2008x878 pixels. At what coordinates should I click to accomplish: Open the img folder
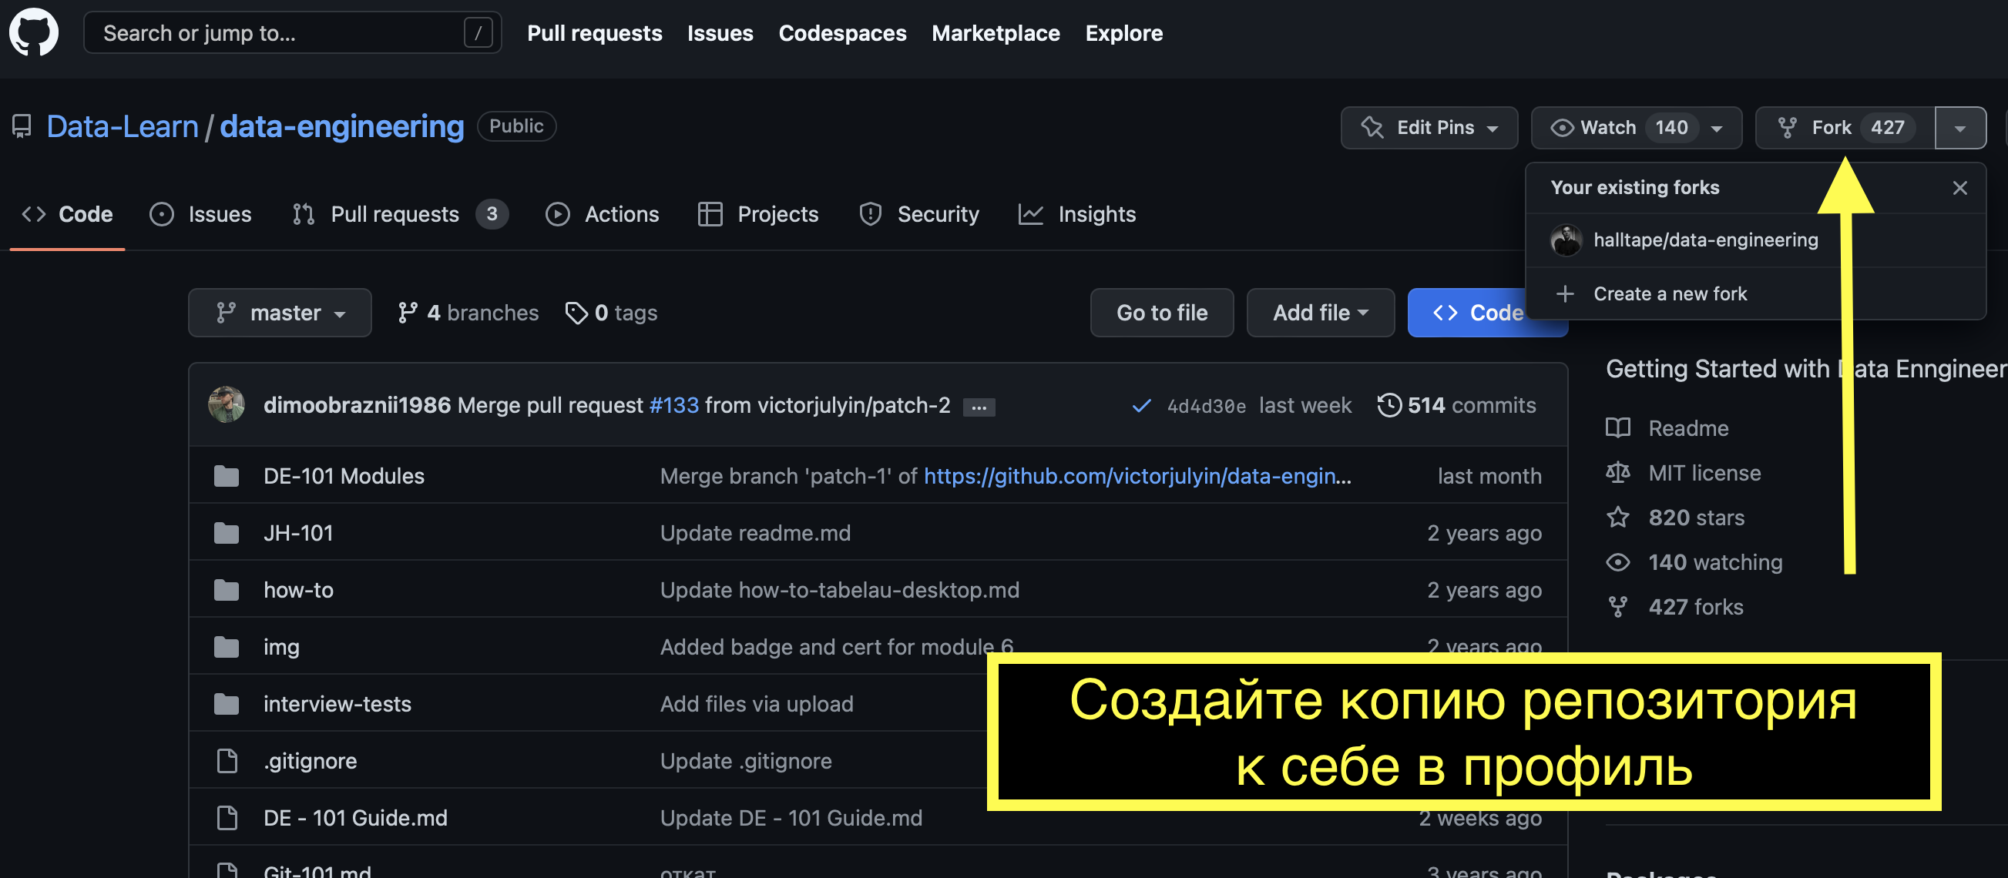point(280,647)
